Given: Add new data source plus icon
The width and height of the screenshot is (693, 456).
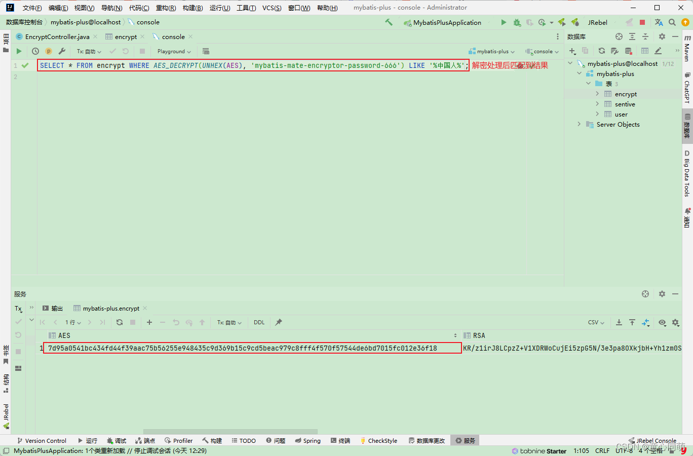Looking at the screenshot, I should [572, 51].
